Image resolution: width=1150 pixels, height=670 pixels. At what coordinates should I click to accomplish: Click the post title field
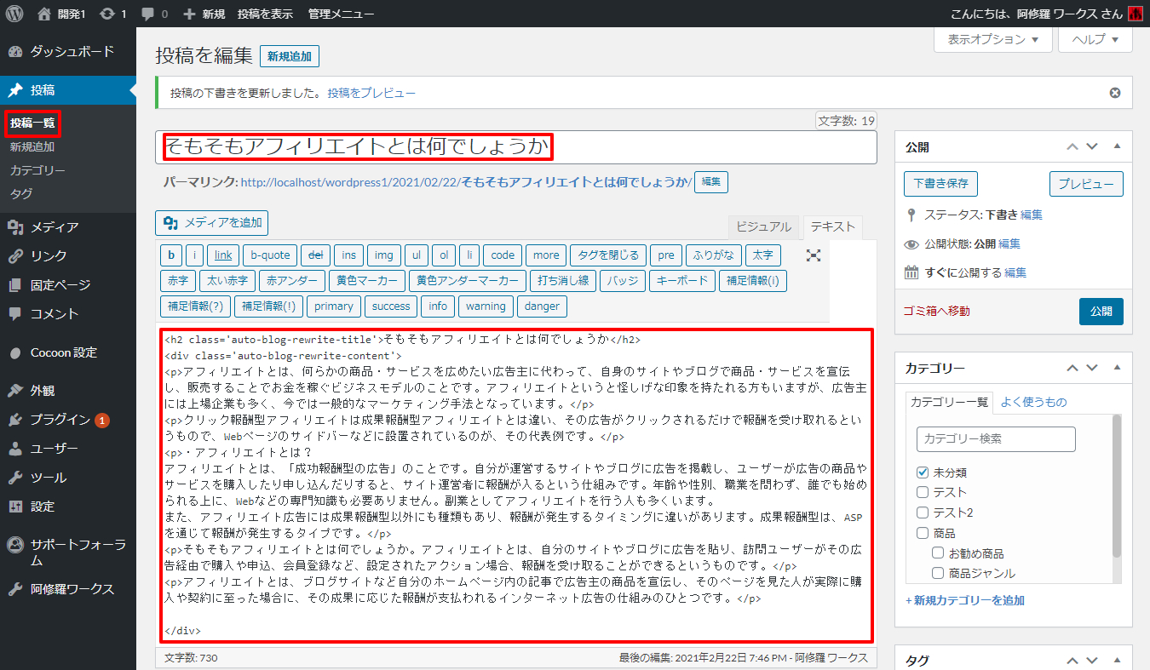tap(516, 147)
